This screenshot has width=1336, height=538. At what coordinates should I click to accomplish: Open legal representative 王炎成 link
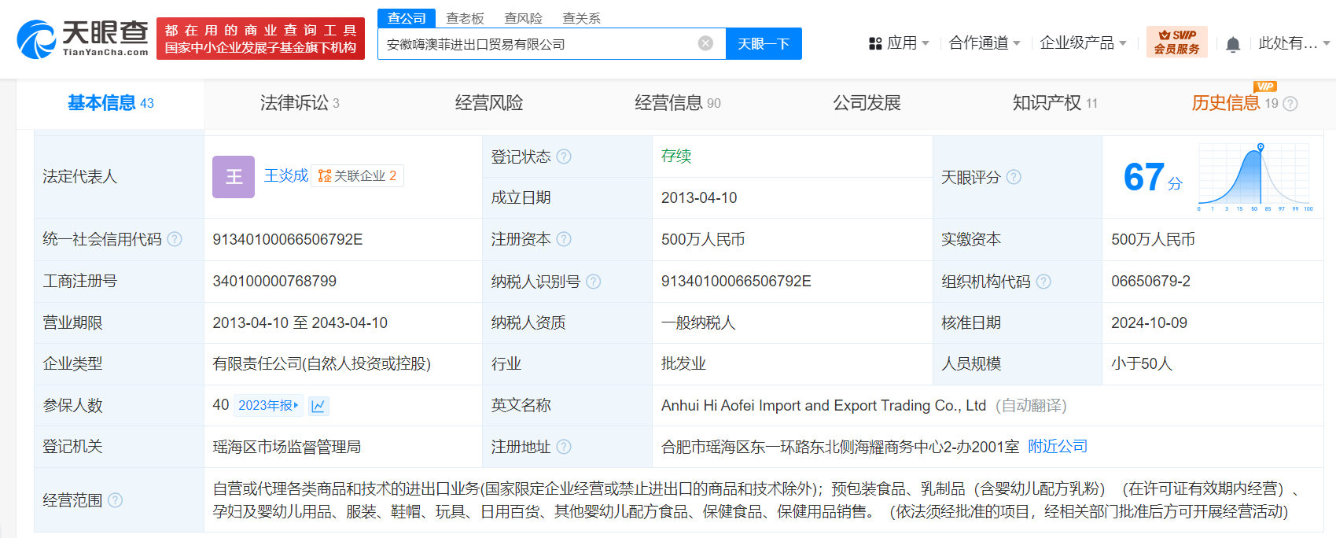(286, 176)
